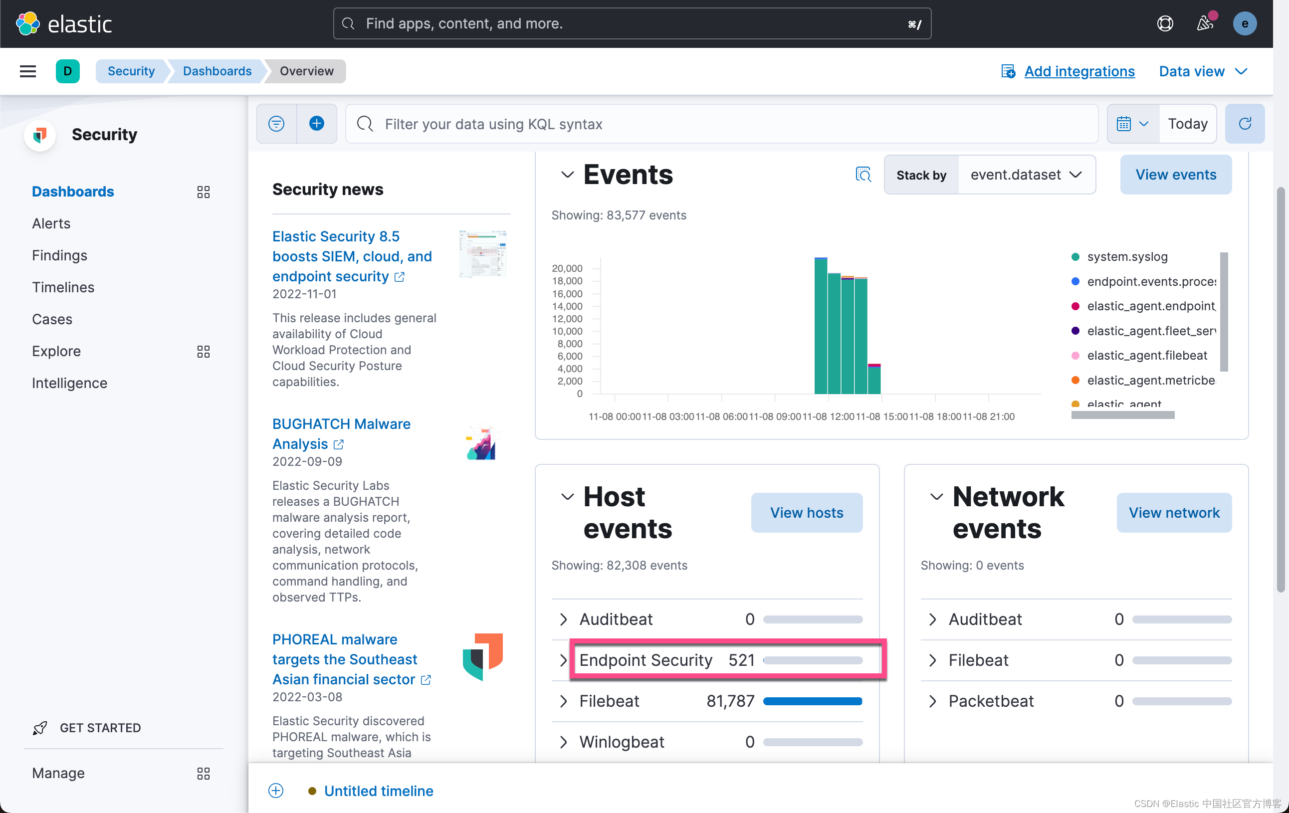Click the Today date range button
The width and height of the screenshot is (1289, 813).
(x=1187, y=124)
